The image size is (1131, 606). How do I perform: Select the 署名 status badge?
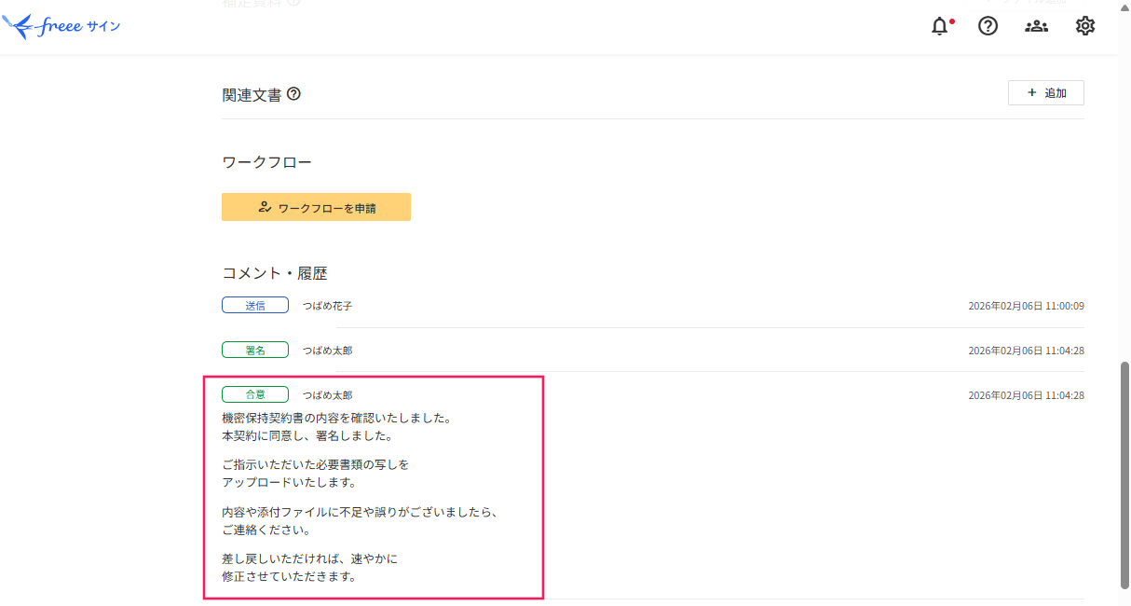255,350
